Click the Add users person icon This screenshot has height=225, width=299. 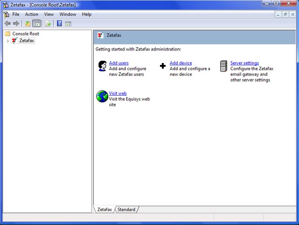102,66
